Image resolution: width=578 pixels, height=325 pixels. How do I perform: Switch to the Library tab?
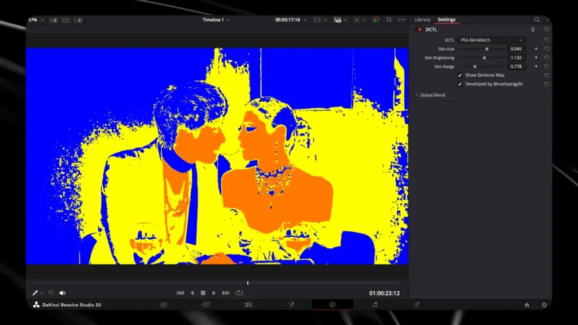pyautogui.click(x=422, y=20)
